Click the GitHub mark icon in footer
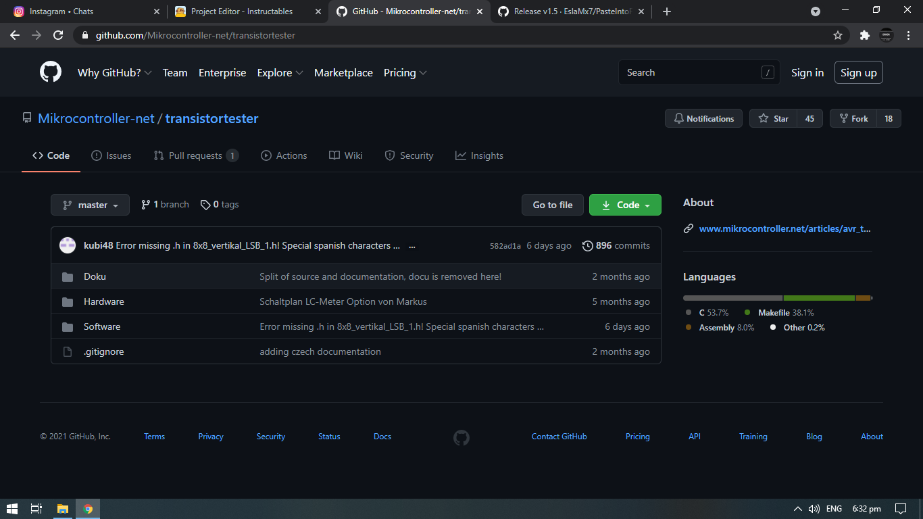The width and height of the screenshot is (923, 519). (x=461, y=437)
